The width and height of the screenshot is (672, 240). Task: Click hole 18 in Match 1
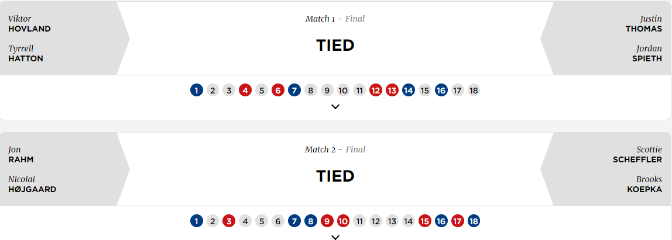click(474, 91)
